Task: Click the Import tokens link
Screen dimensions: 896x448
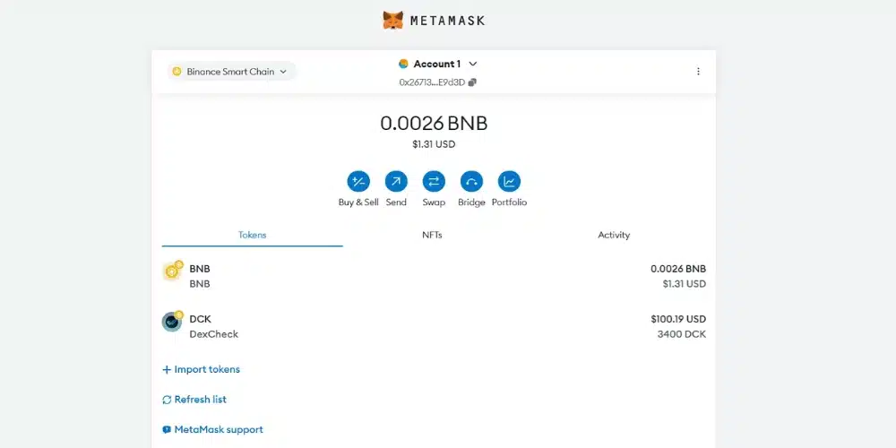Action: pos(201,370)
